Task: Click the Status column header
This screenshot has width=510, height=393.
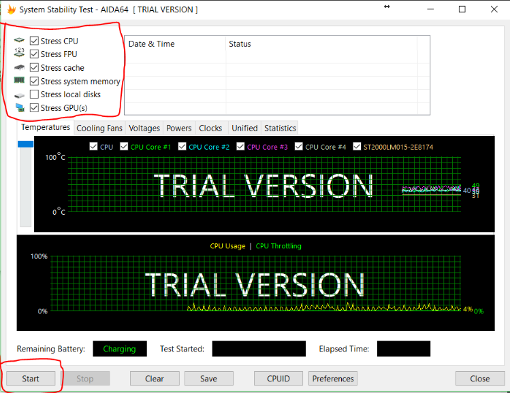Action: [321, 44]
